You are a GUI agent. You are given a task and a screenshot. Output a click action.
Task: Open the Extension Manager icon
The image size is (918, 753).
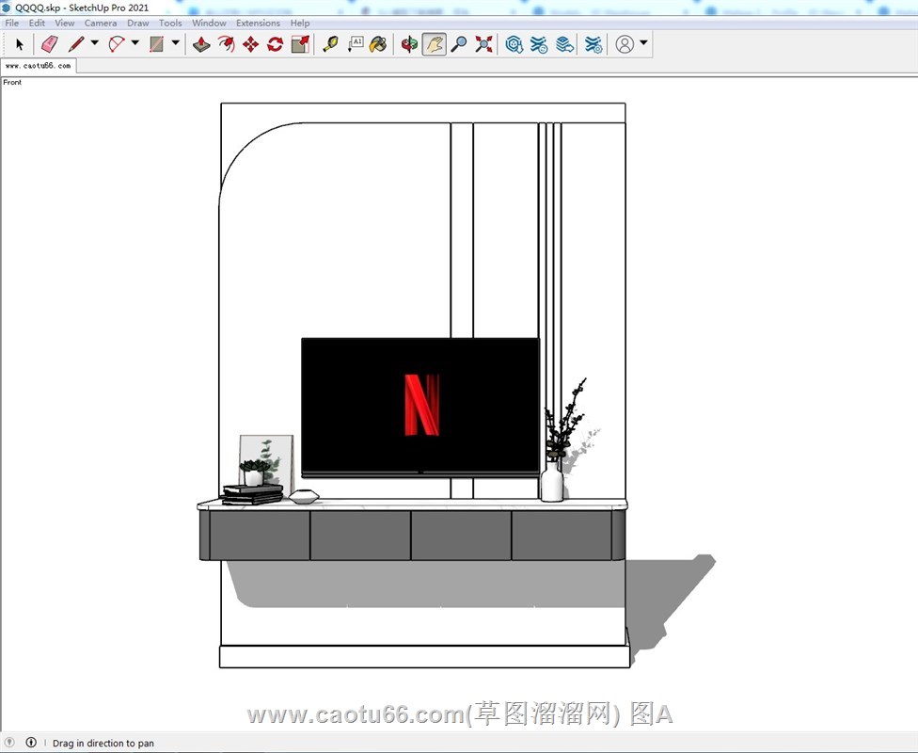pos(594,44)
